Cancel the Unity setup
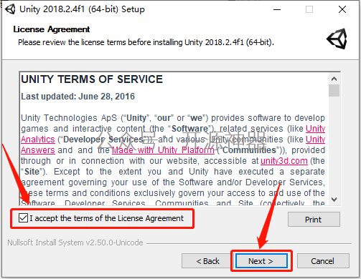Image resolution: width=361 pixels, height=279 pixels. (x=323, y=261)
